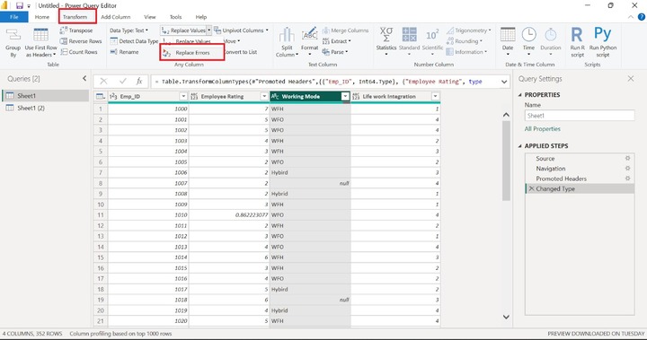Open the Information dropdown

(466, 52)
